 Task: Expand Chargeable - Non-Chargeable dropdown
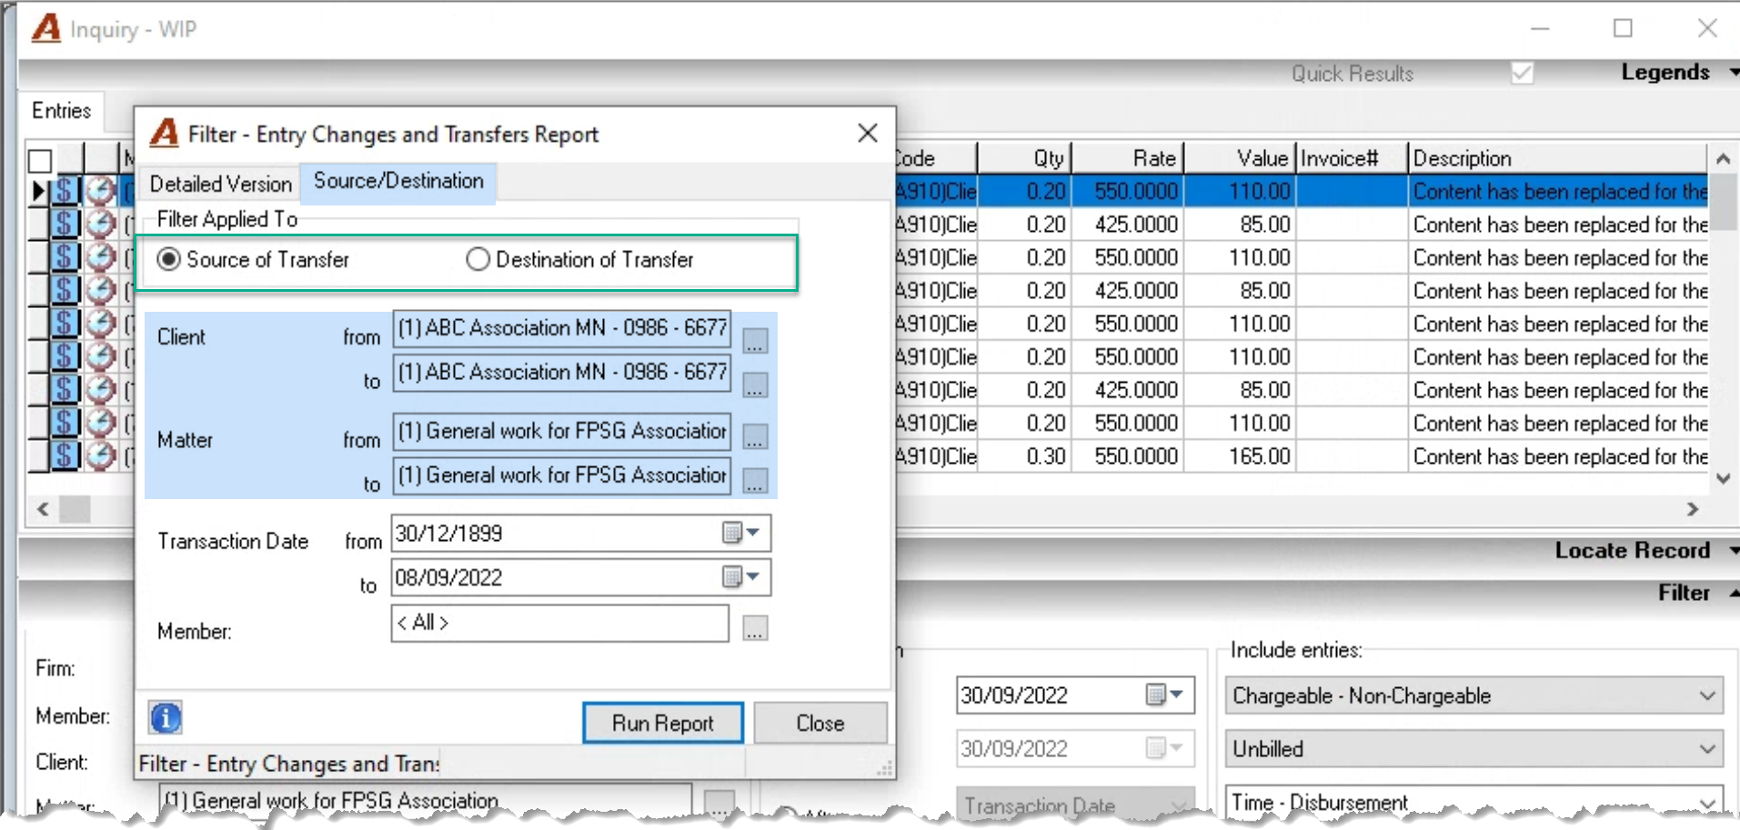1706,695
